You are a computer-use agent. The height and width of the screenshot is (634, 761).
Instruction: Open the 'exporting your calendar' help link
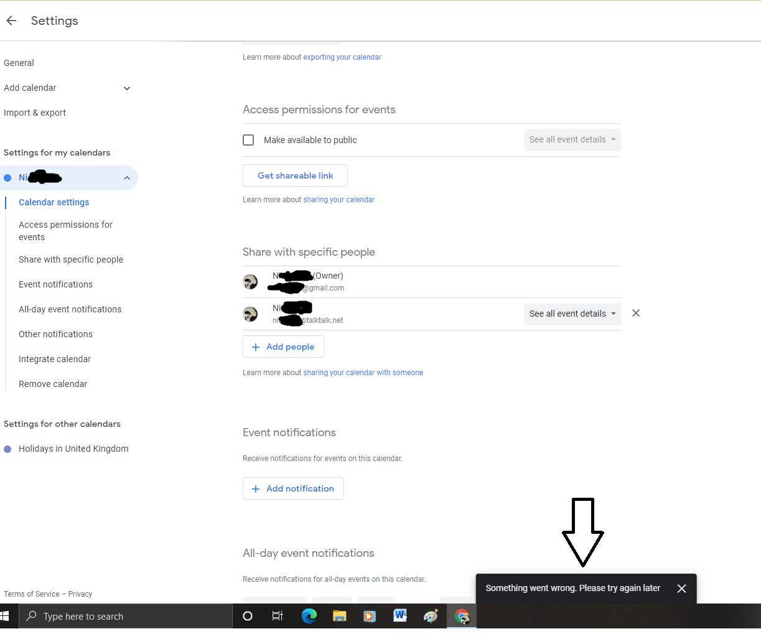coord(342,57)
